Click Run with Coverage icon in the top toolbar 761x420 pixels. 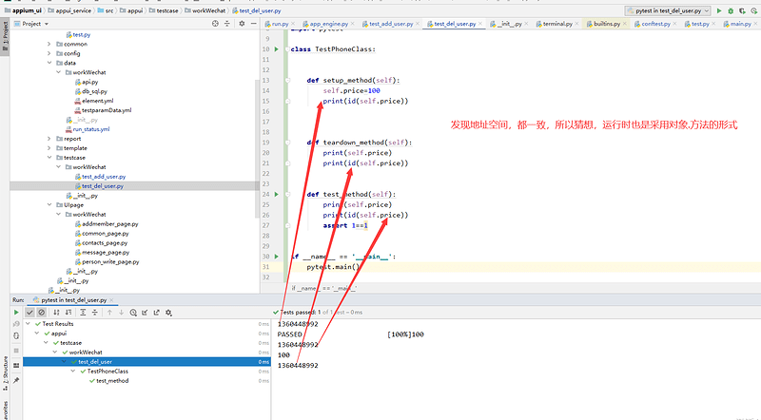click(742, 10)
